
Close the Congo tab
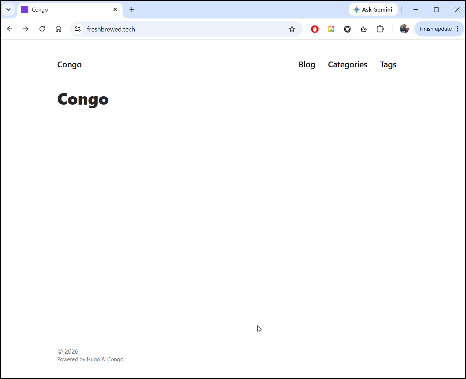[115, 10]
